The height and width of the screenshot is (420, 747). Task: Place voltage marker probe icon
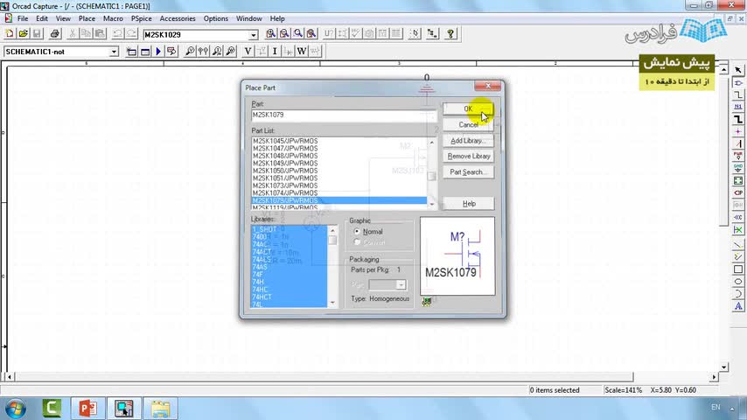[190, 52]
